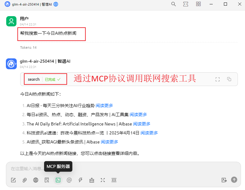Viewport: 245px width, 190px height.
Task: Send message with up arrow button
Action: point(234,180)
